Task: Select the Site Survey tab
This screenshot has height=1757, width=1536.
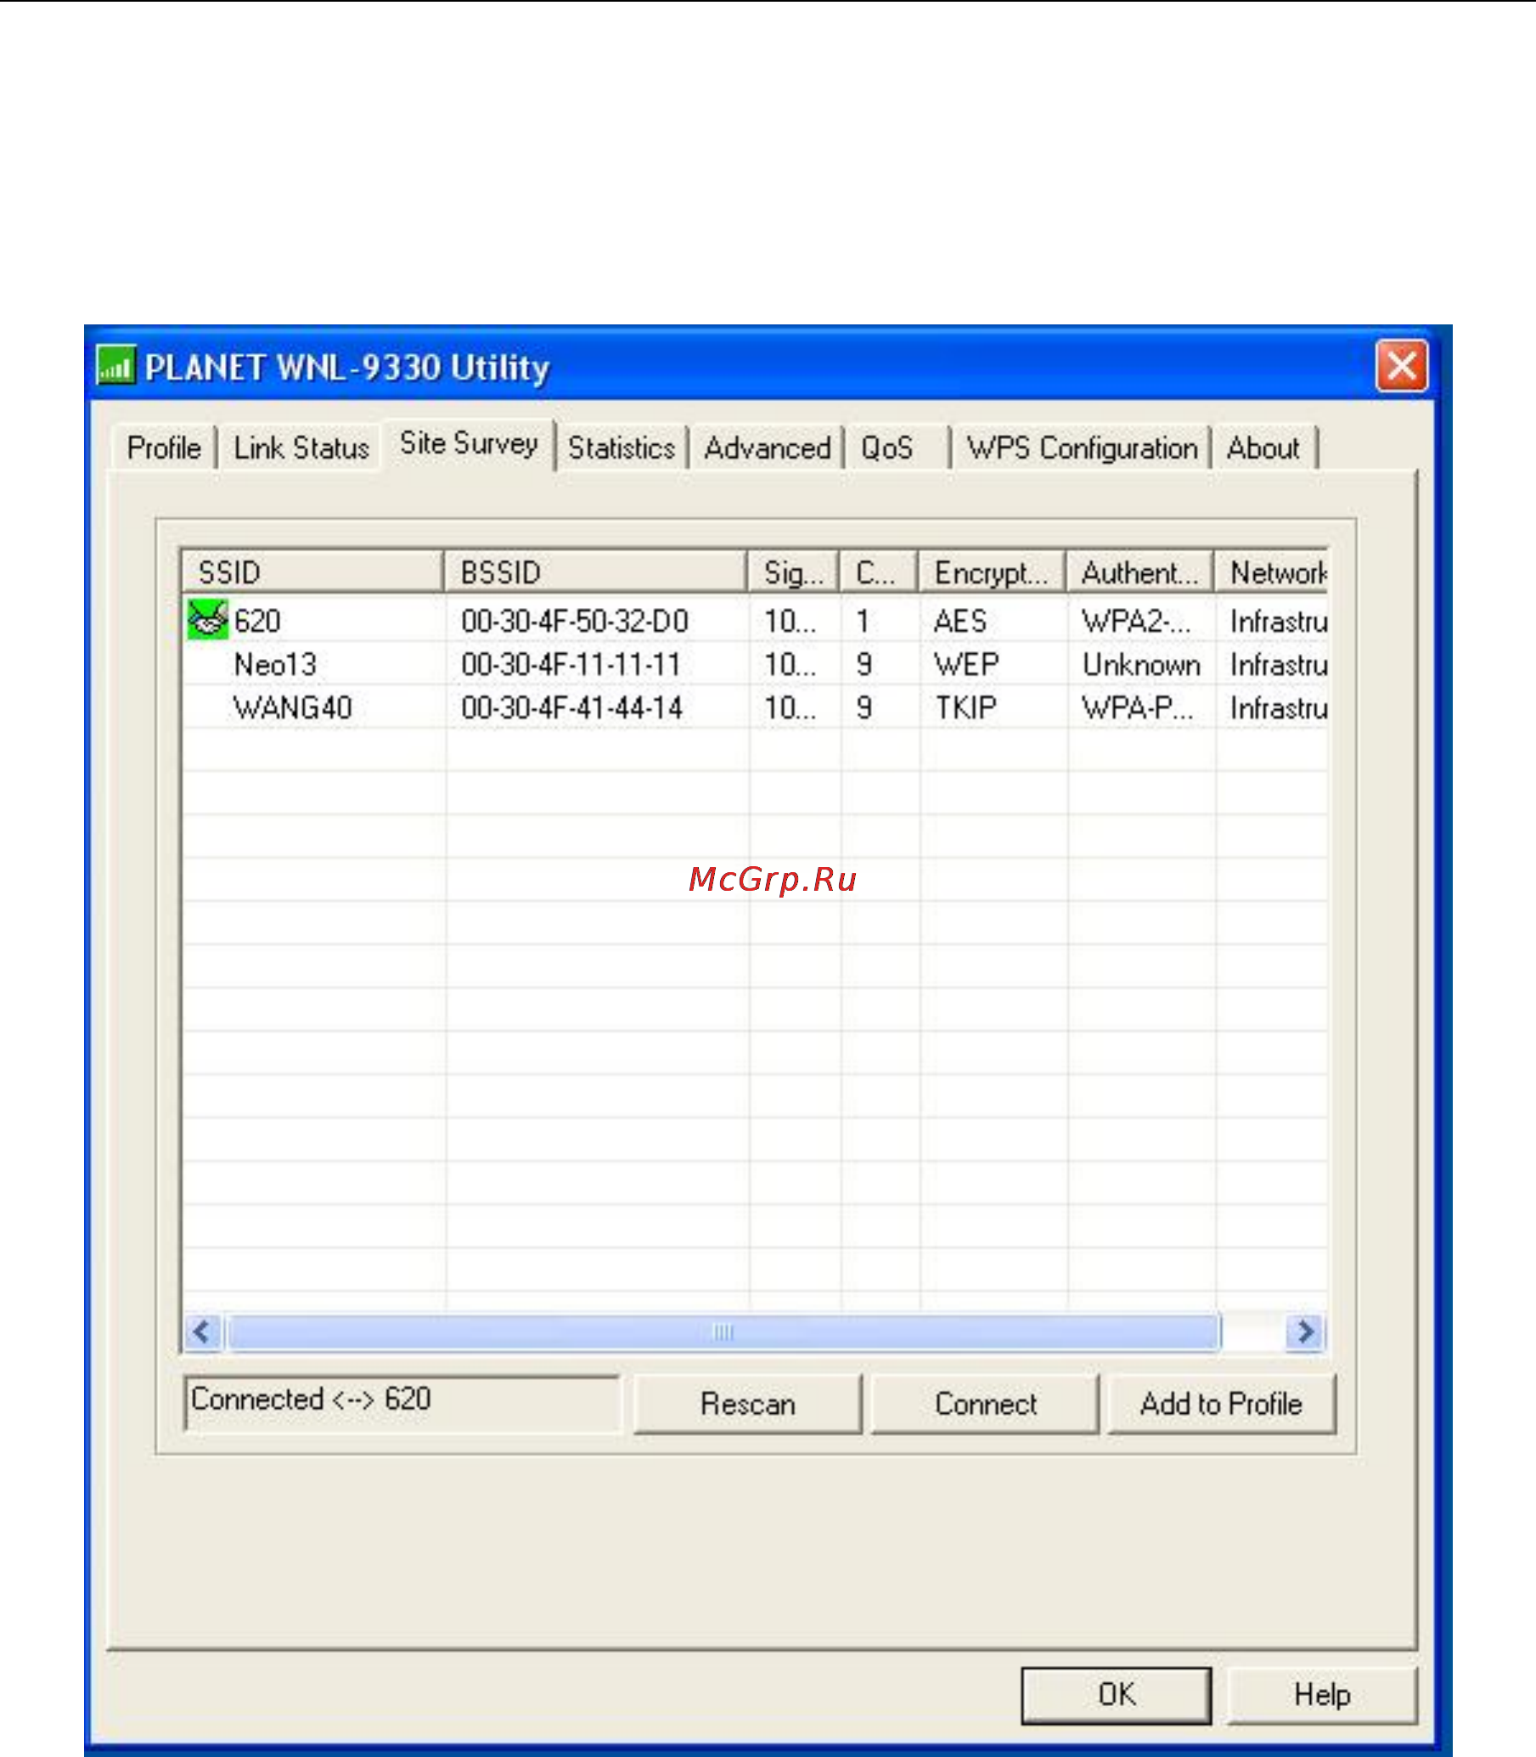Action: (x=469, y=443)
